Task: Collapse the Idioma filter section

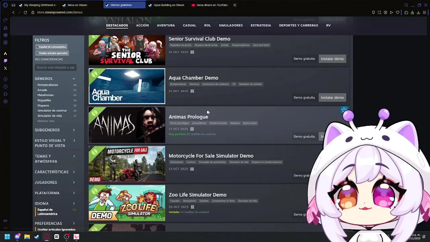Action: (55, 203)
